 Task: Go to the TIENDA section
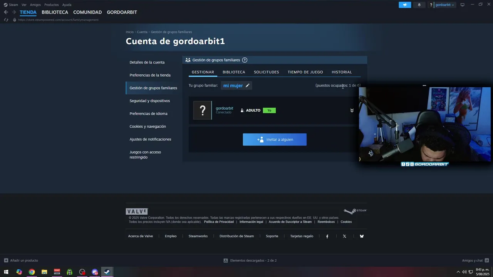[28, 12]
